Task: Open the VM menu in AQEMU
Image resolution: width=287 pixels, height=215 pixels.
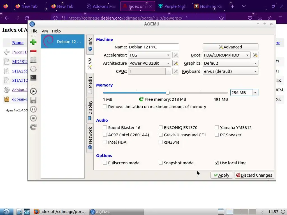Action: (x=45, y=31)
